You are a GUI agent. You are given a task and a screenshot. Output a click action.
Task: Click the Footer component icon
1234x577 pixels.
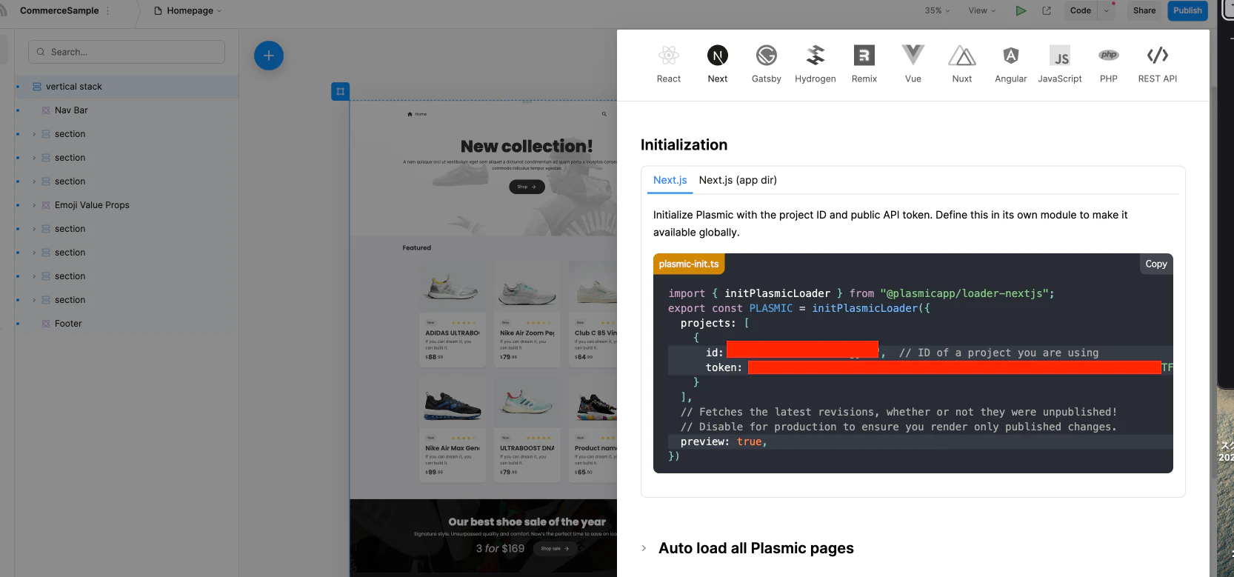(x=46, y=324)
